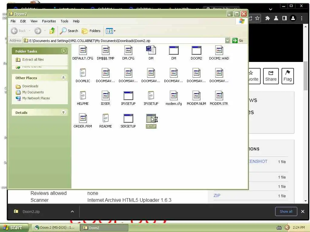This screenshot has width=310, height=232.
Task: Select the modem.cfg file icon
Action: click(x=173, y=95)
